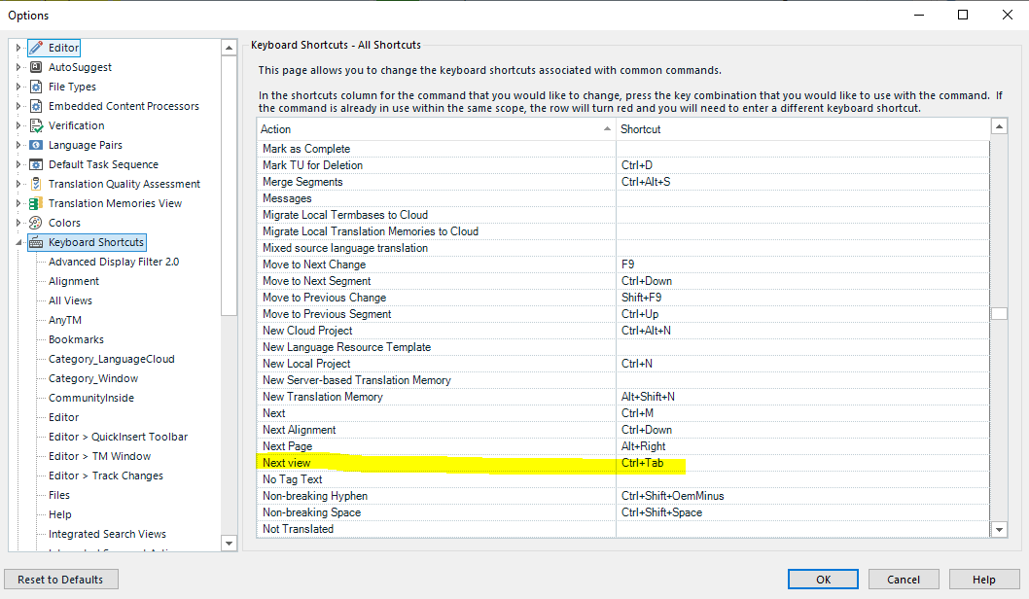Click the Verification checkmark icon
The height and width of the screenshot is (599, 1029).
click(x=36, y=125)
